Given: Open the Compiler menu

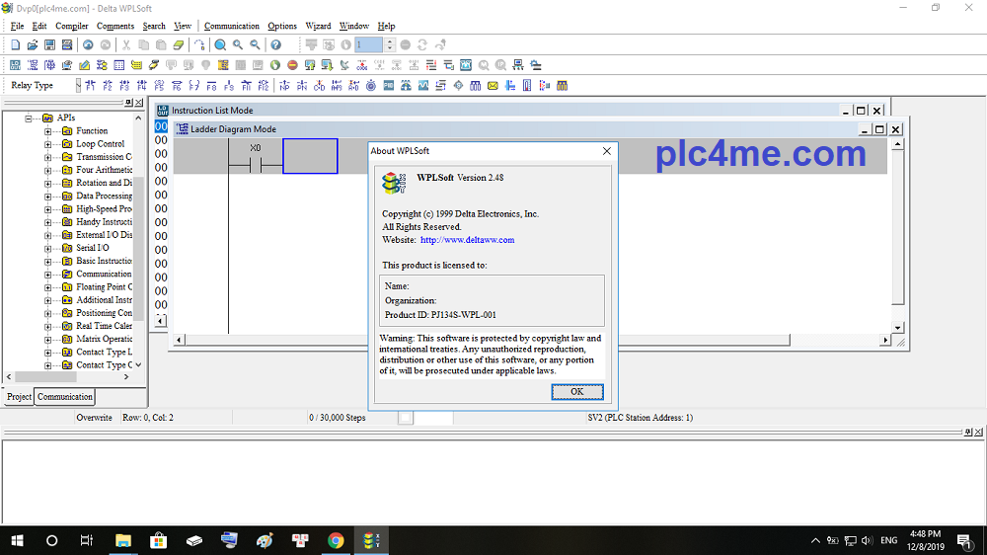Looking at the screenshot, I should click(x=71, y=26).
